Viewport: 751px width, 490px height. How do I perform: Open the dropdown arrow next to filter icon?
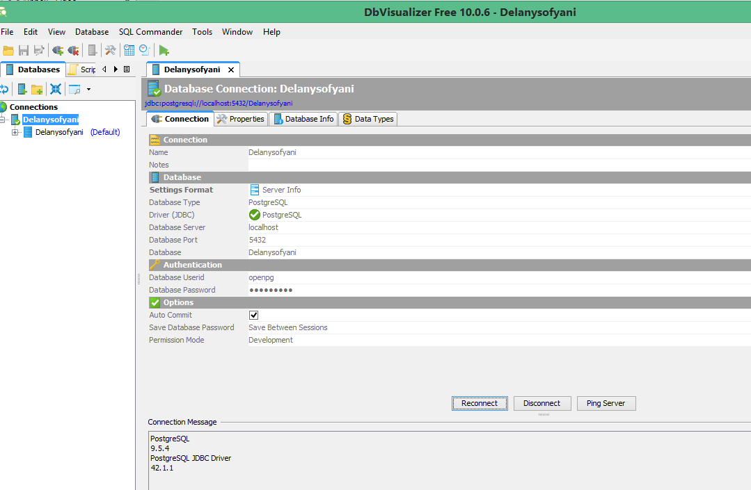88,90
